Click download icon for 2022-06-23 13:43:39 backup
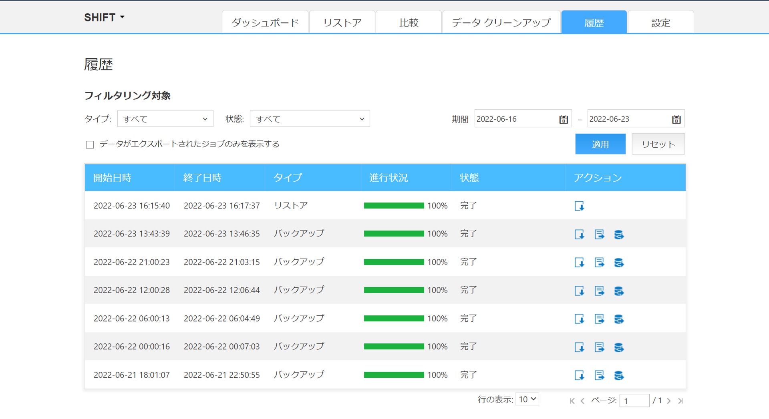This screenshot has width=769, height=419. point(579,234)
